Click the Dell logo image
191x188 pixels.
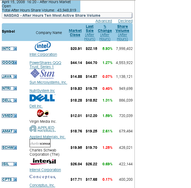[42, 98]
